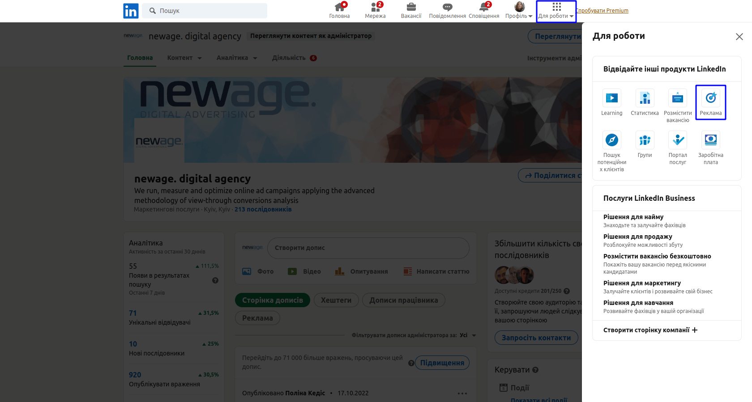Expand the Контент dropdown tab
The image size is (752, 402).
point(184,58)
